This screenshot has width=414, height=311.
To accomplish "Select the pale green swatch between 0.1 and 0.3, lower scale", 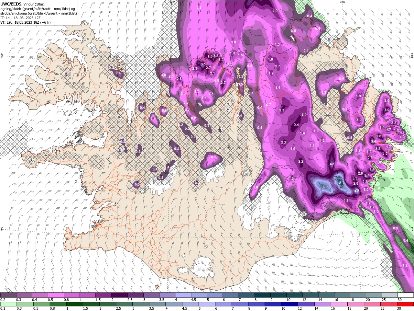I will pos(8,304).
